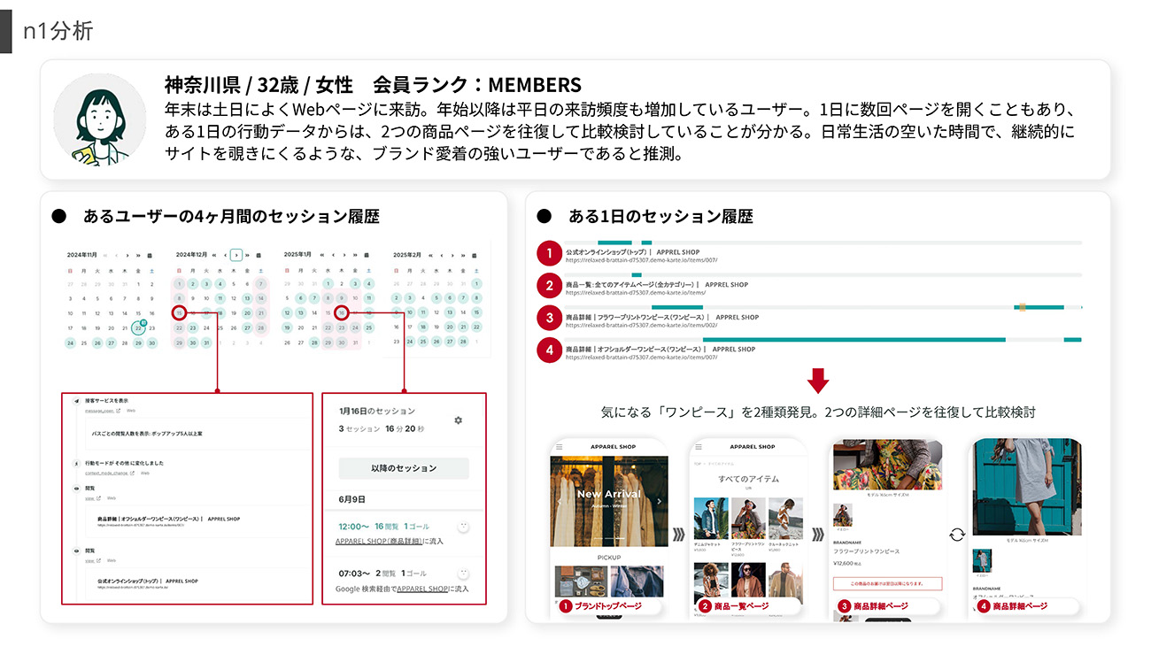The width and height of the screenshot is (1151, 647).
Task: Click timeline bar for 公式オンラインショップ(トップ) row
Action: tap(823, 243)
